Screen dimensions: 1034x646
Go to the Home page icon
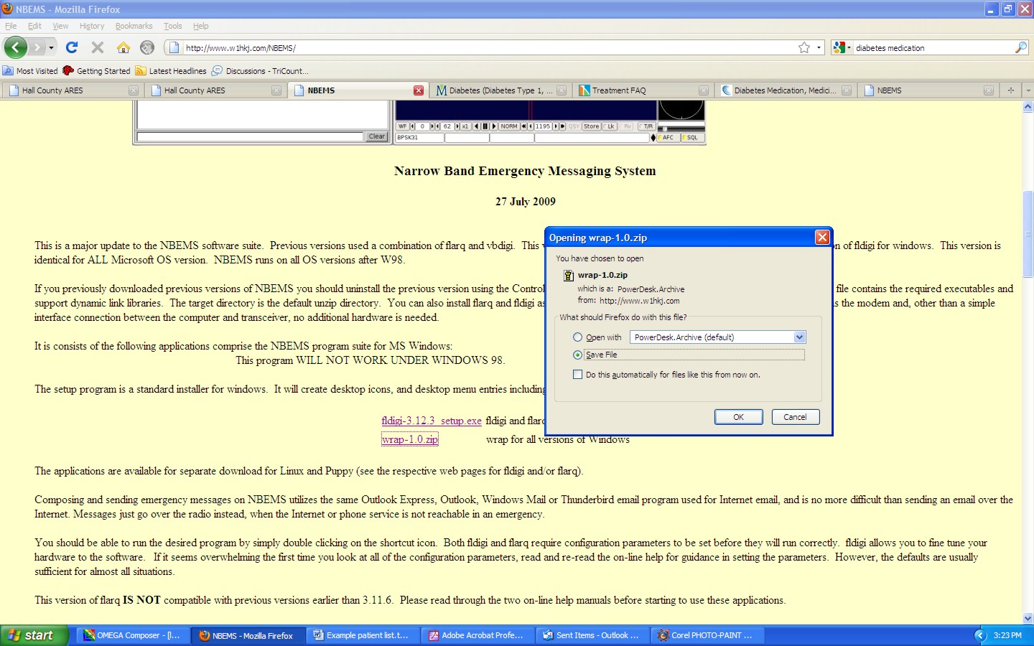pyautogui.click(x=124, y=47)
